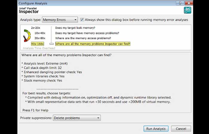Click the analysis overhead gauge icon
The image size is (209, 134).
(27, 36)
